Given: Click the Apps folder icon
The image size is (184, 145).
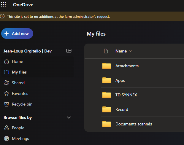Looking at the screenshot, I should pyautogui.click(x=107, y=80).
